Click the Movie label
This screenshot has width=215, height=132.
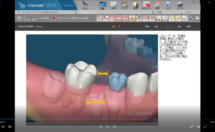point(39,27)
